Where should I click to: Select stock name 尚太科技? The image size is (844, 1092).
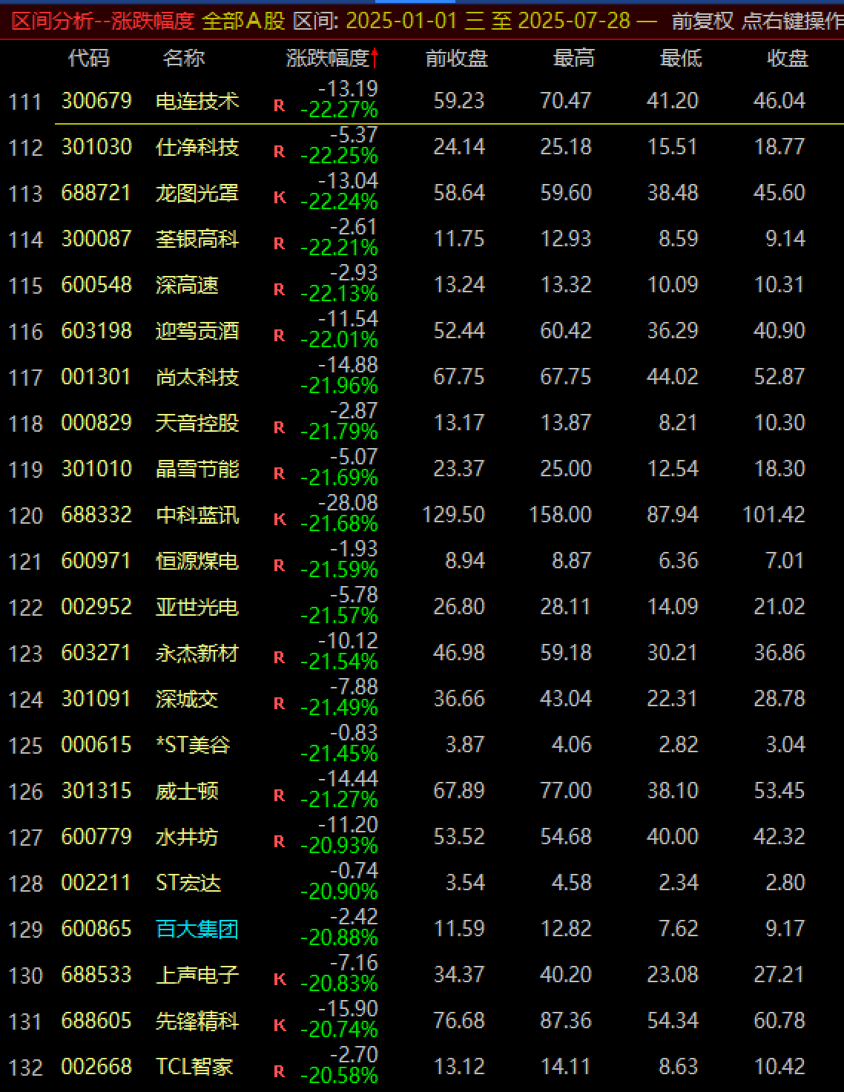(197, 376)
